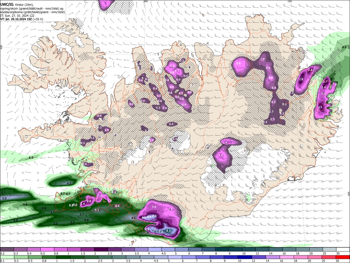
Task: Click the darkest green 1–1.5 rain legend swatch
Action: (63, 257)
